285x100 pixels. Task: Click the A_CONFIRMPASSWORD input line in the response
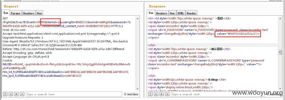coord(206,60)
